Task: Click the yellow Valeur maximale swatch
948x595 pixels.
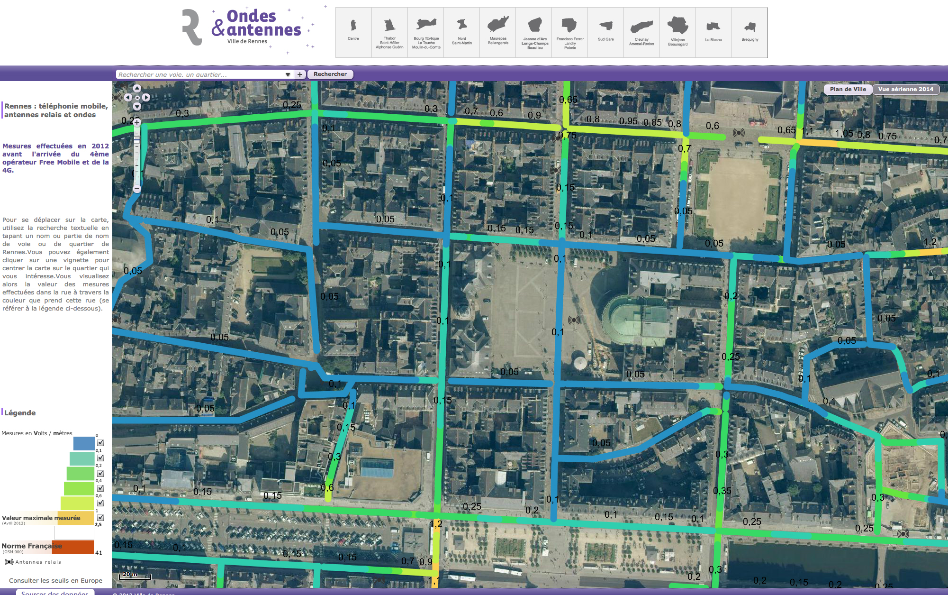Action: (x=76, y=518)
